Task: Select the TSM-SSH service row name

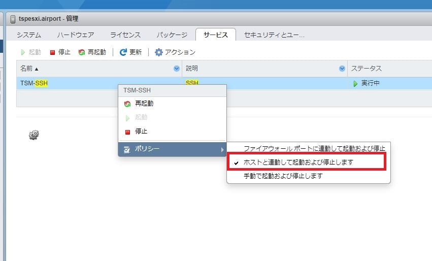Action: [x=34, y=83]
